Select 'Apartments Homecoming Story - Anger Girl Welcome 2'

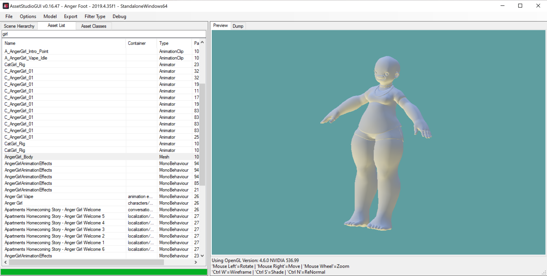101,236
